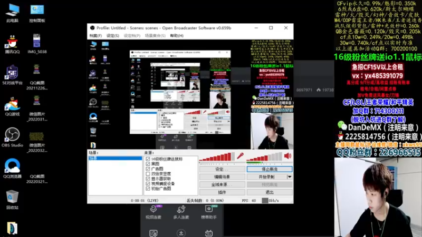The height and width of the screenshot is (237, 422).
Task: Open the 设定档(P) menu
Action: (x=132, y=35)
